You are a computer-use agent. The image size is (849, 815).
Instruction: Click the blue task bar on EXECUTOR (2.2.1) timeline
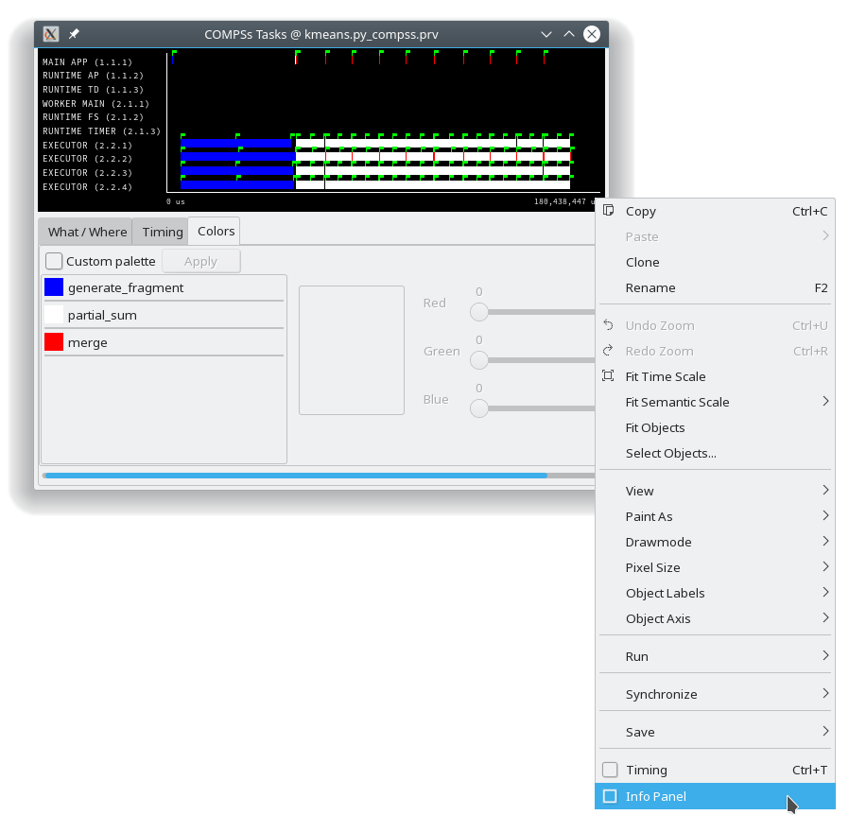click(x=236, y=143)
